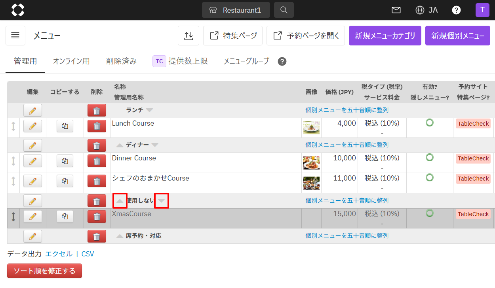The image size is (495, 288).
Task: Copy the XmasCourse menu
Action: coord(65,216)
